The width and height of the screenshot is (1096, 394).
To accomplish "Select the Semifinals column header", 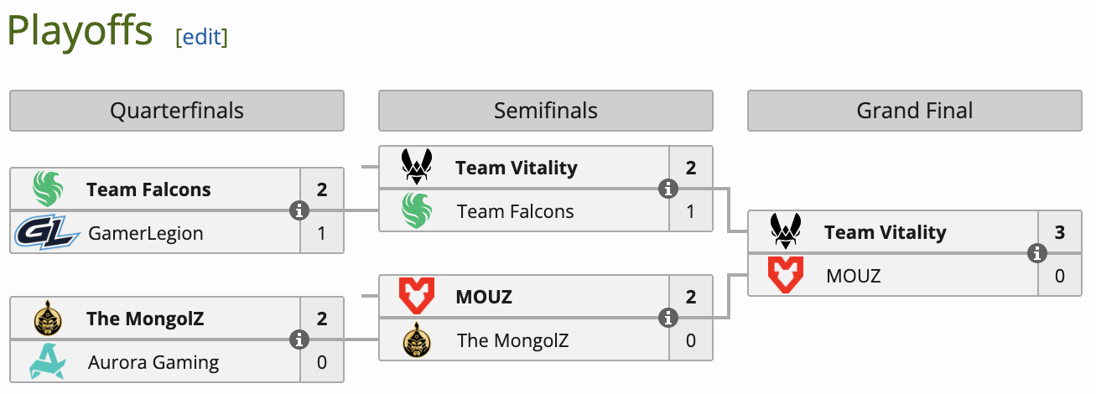I will [x=546, y=111].
